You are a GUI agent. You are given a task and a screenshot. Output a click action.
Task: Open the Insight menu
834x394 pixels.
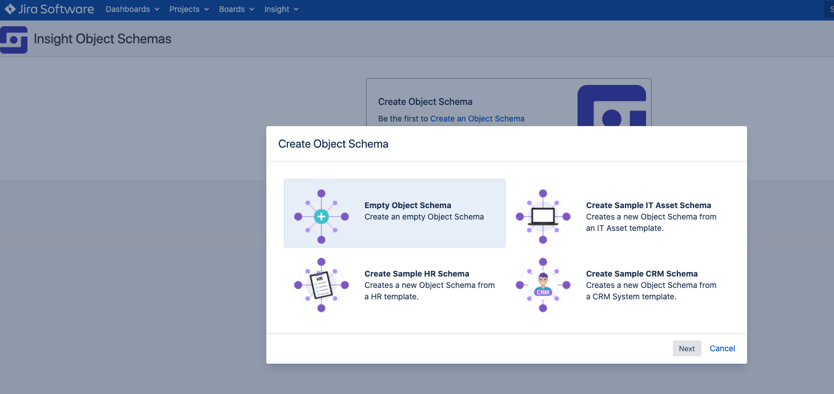click(x=281, y=9)
